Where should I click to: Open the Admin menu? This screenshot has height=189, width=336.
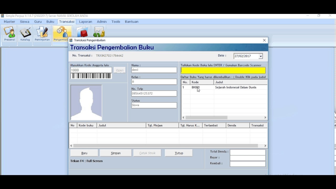(x=102, y=22)
